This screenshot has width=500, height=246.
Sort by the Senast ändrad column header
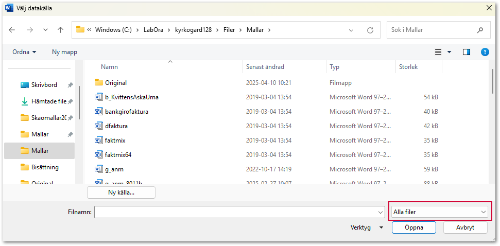click(265, 67)
